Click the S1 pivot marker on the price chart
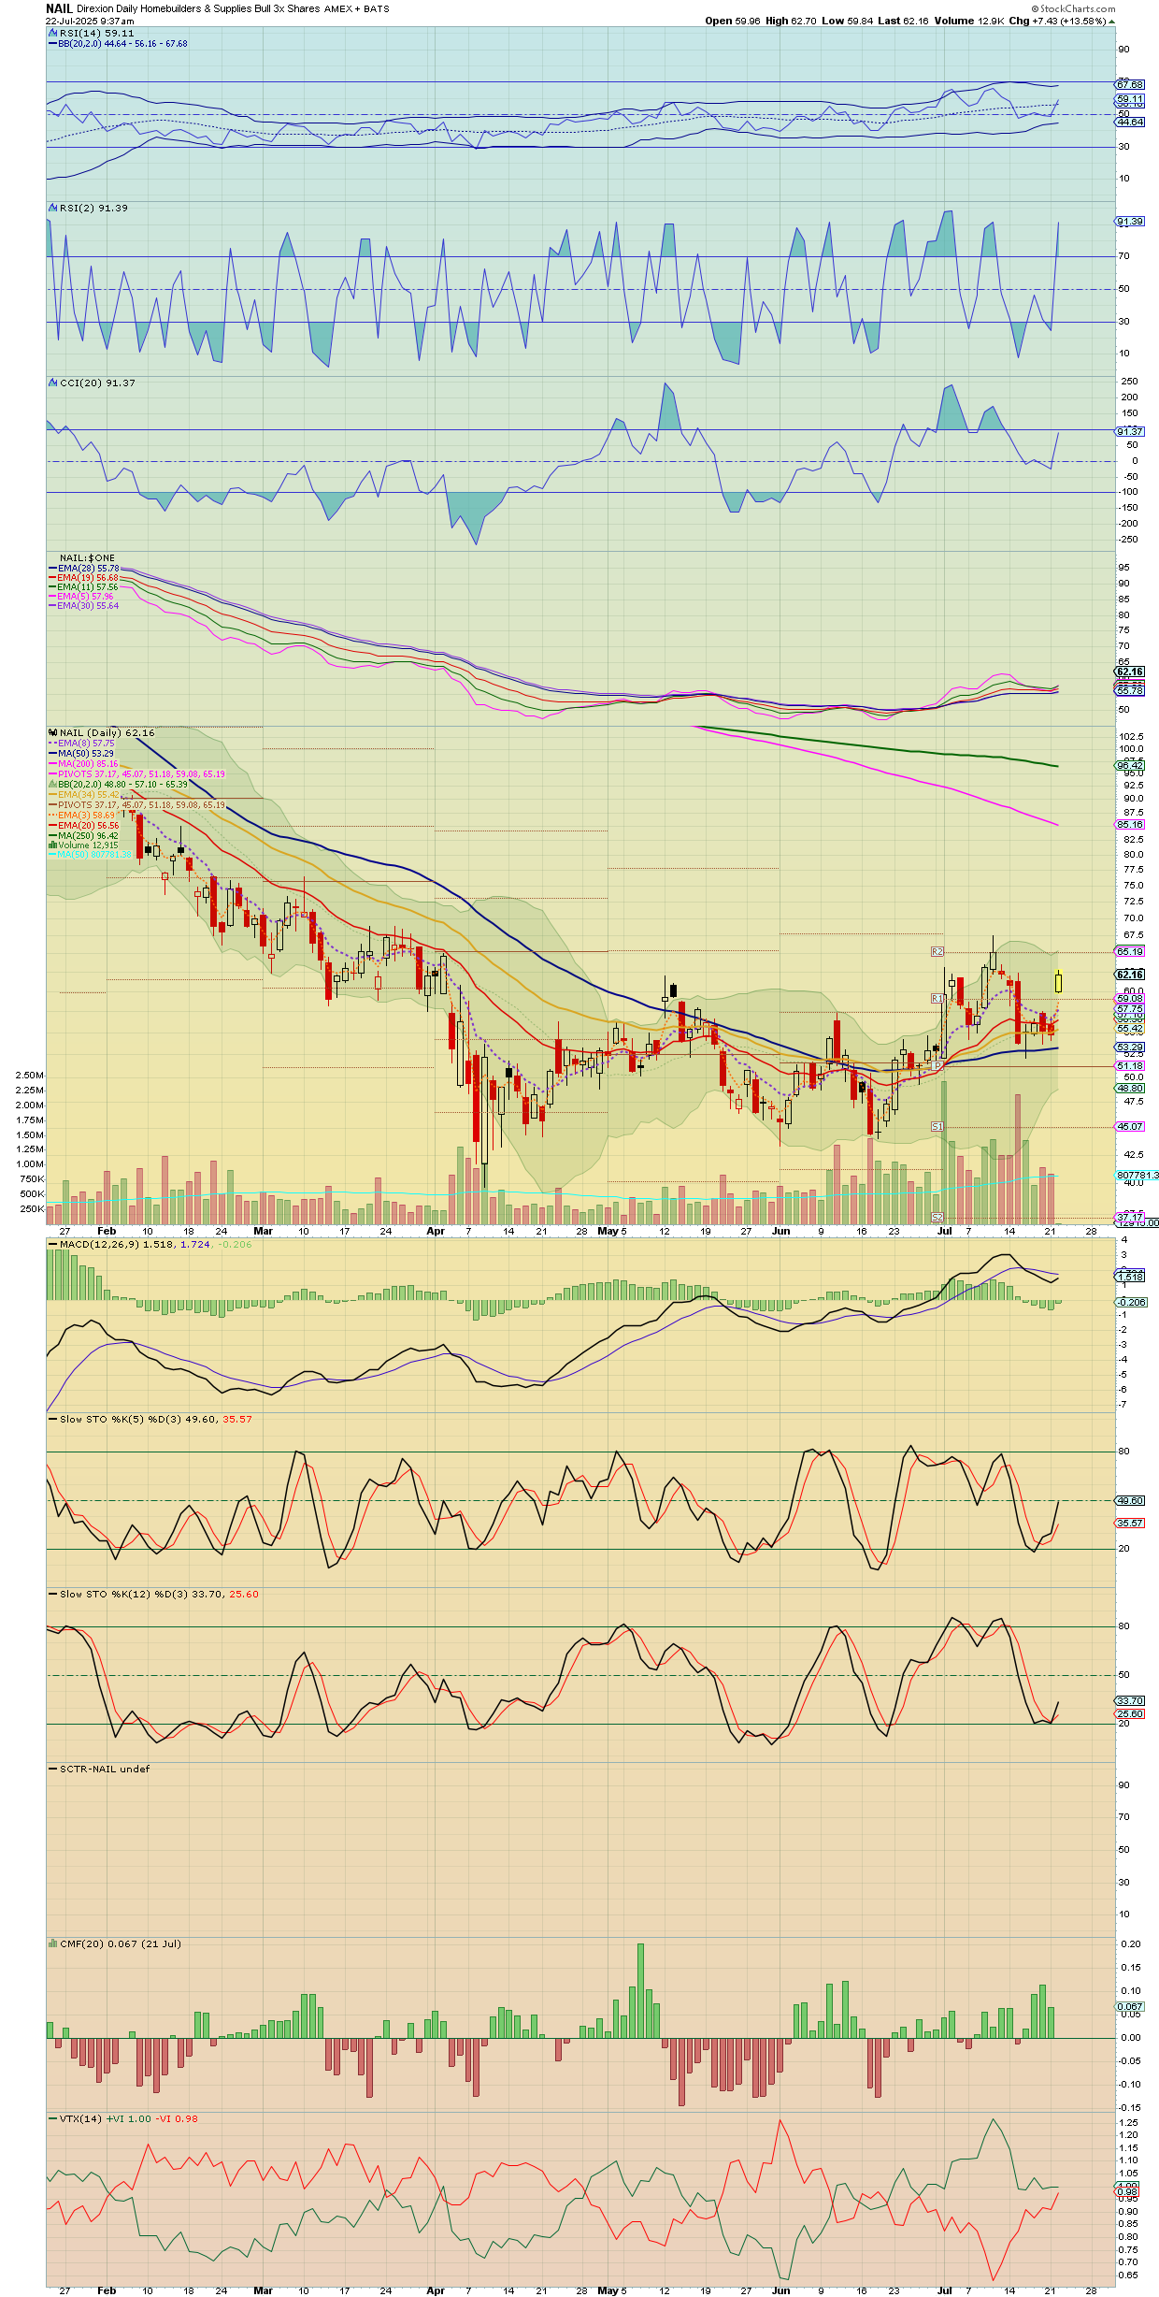 [937, 1126]
